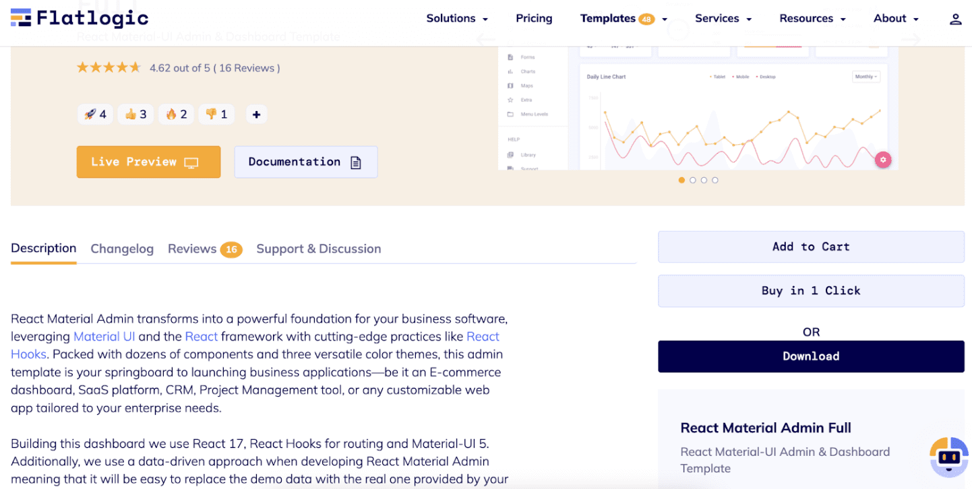Open the Support & Discussion tab
The image size is (972, 489).
click(x=319, y=249)
